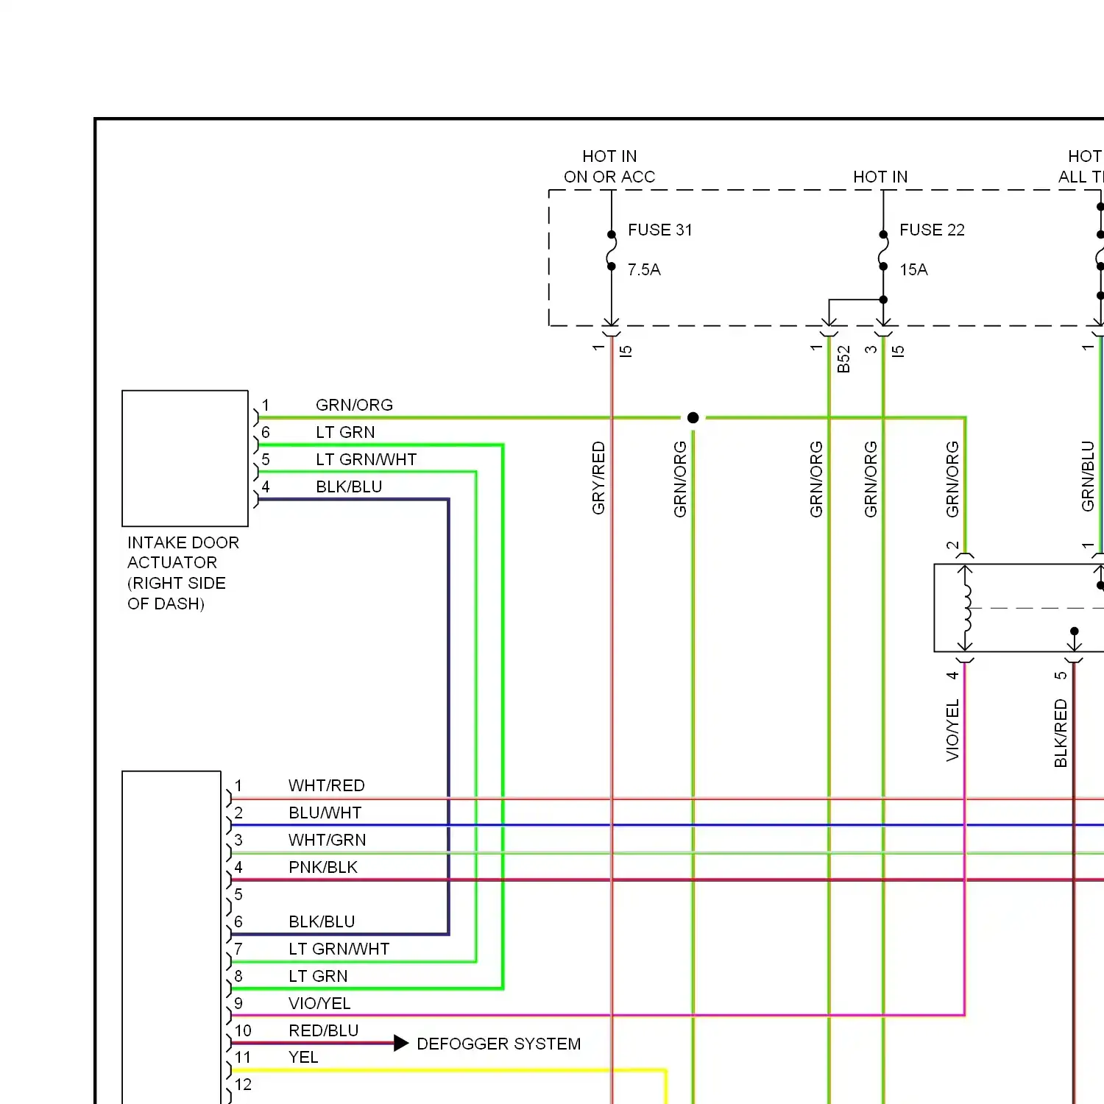Click the BLU/WHT label at pin 2
The width and height of the screenshot is (1104, 1104).
coord(325,813)
